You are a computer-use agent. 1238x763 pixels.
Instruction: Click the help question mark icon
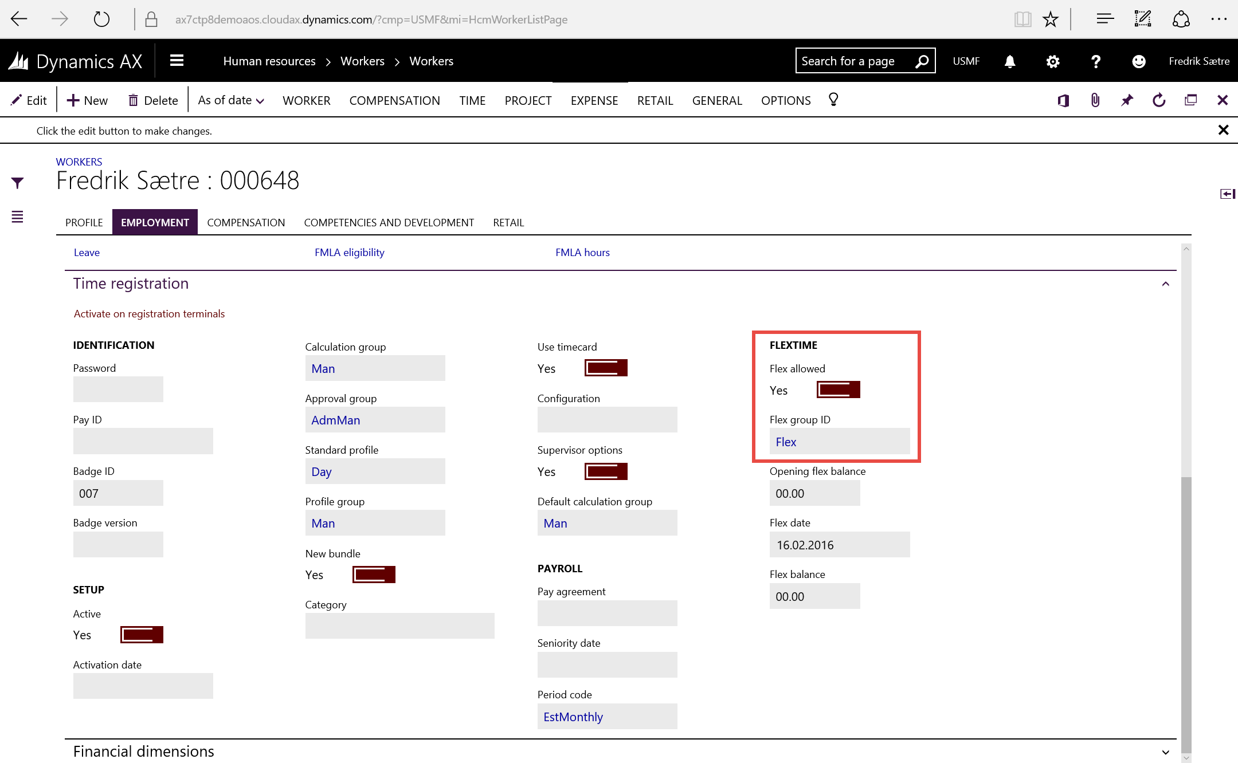1095,61
